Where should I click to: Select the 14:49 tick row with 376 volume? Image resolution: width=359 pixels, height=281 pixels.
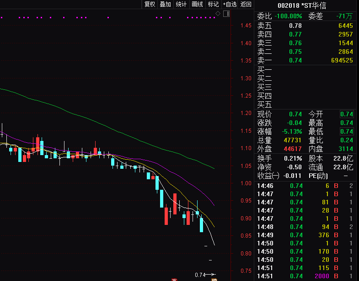pos(305,235)
